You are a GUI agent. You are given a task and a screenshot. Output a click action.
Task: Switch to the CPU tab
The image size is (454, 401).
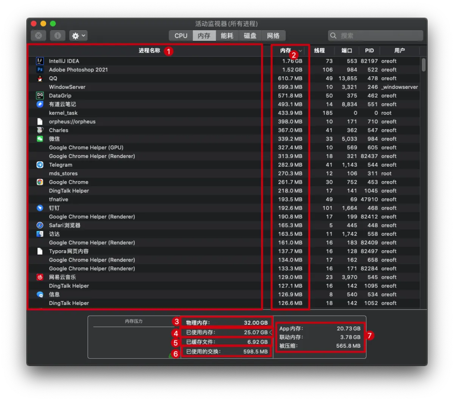coord(181,36)
